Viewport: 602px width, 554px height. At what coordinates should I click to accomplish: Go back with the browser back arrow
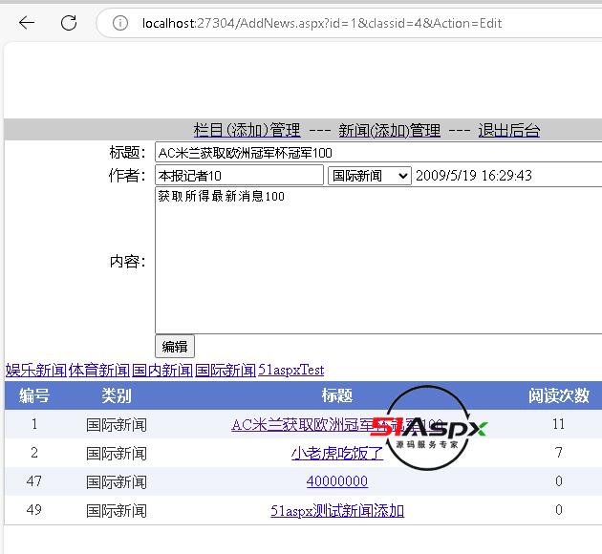pos(27,23)
